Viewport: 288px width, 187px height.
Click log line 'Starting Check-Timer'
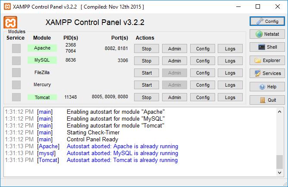(93, 132)
